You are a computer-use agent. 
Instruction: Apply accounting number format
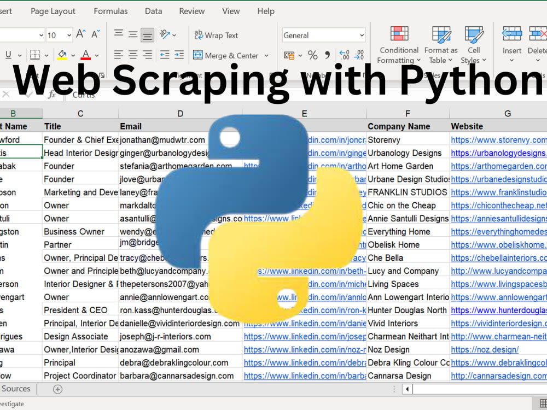coord(289,55)
